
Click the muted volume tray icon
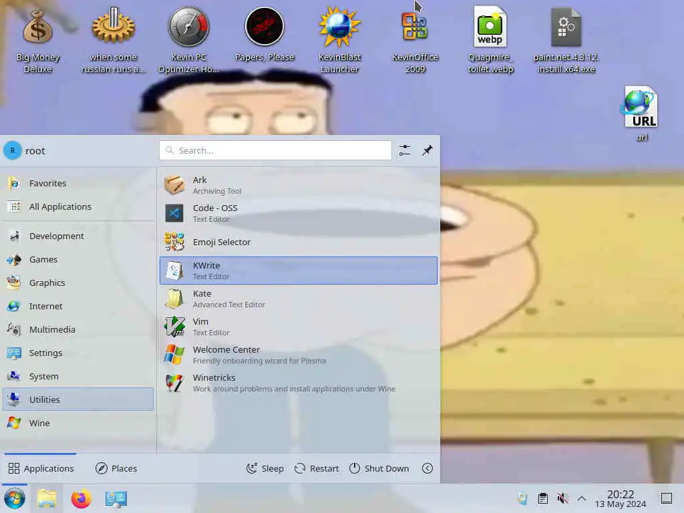coord(562,498)
